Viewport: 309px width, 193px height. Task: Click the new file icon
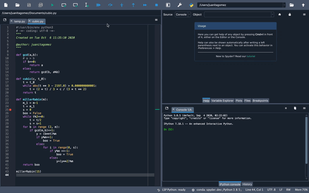click(x=5, y=5)
